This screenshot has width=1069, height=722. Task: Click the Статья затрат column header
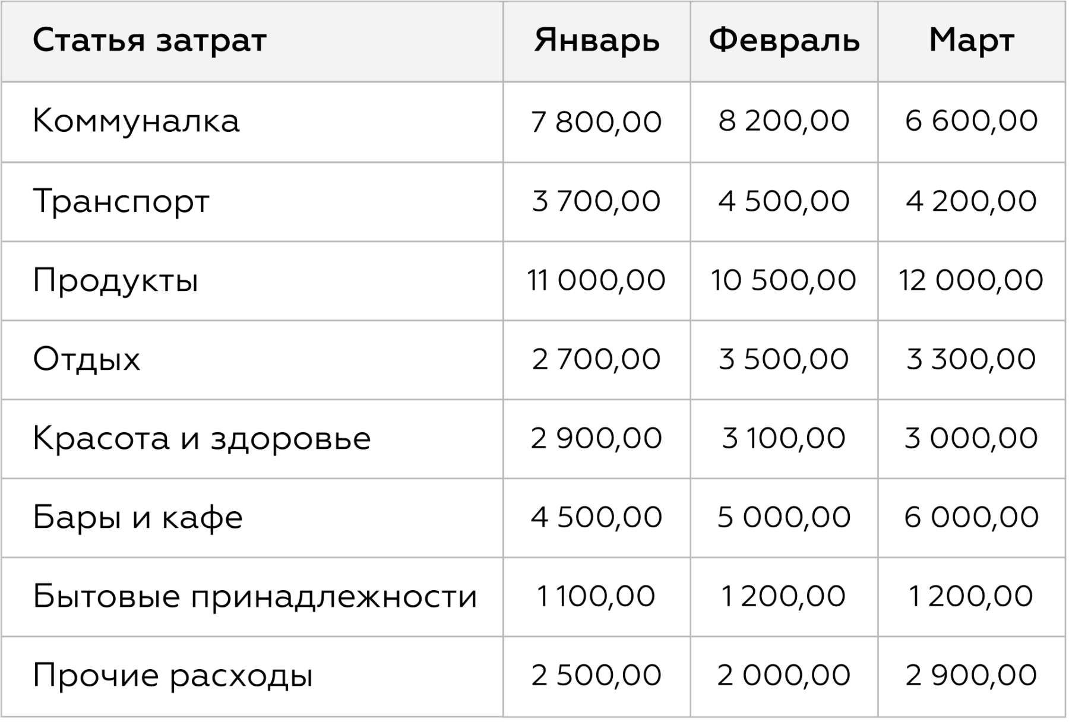(150, 41)
